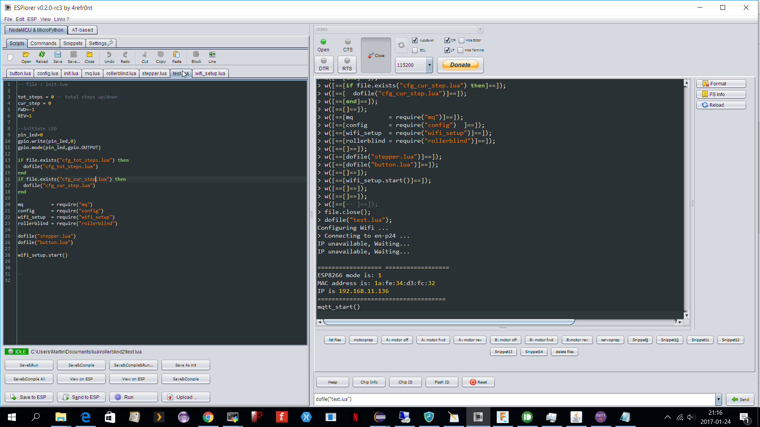Click the Save As init button
The height and width of the screenshot is (427, 760).
pyautogui.click(x=186, y=365)
